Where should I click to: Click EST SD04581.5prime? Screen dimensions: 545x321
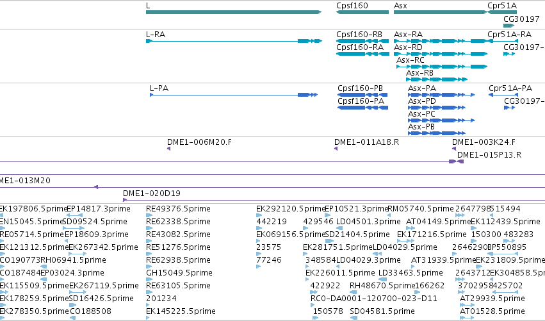click(382, 311)
